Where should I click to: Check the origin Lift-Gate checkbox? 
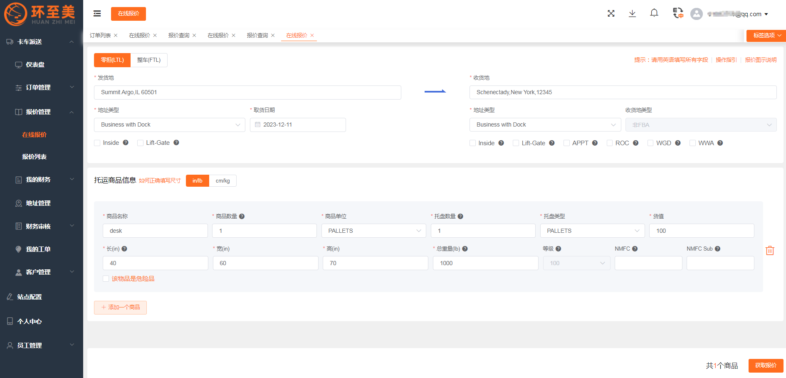pyautogui.click(x=141, y=143)
